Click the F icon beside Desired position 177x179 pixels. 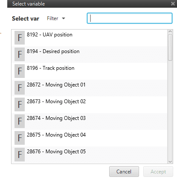(20, 54)
